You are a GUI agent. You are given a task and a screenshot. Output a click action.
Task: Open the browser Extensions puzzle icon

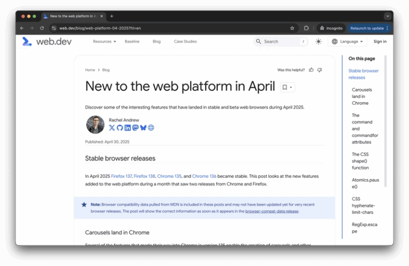coord(306,28)
